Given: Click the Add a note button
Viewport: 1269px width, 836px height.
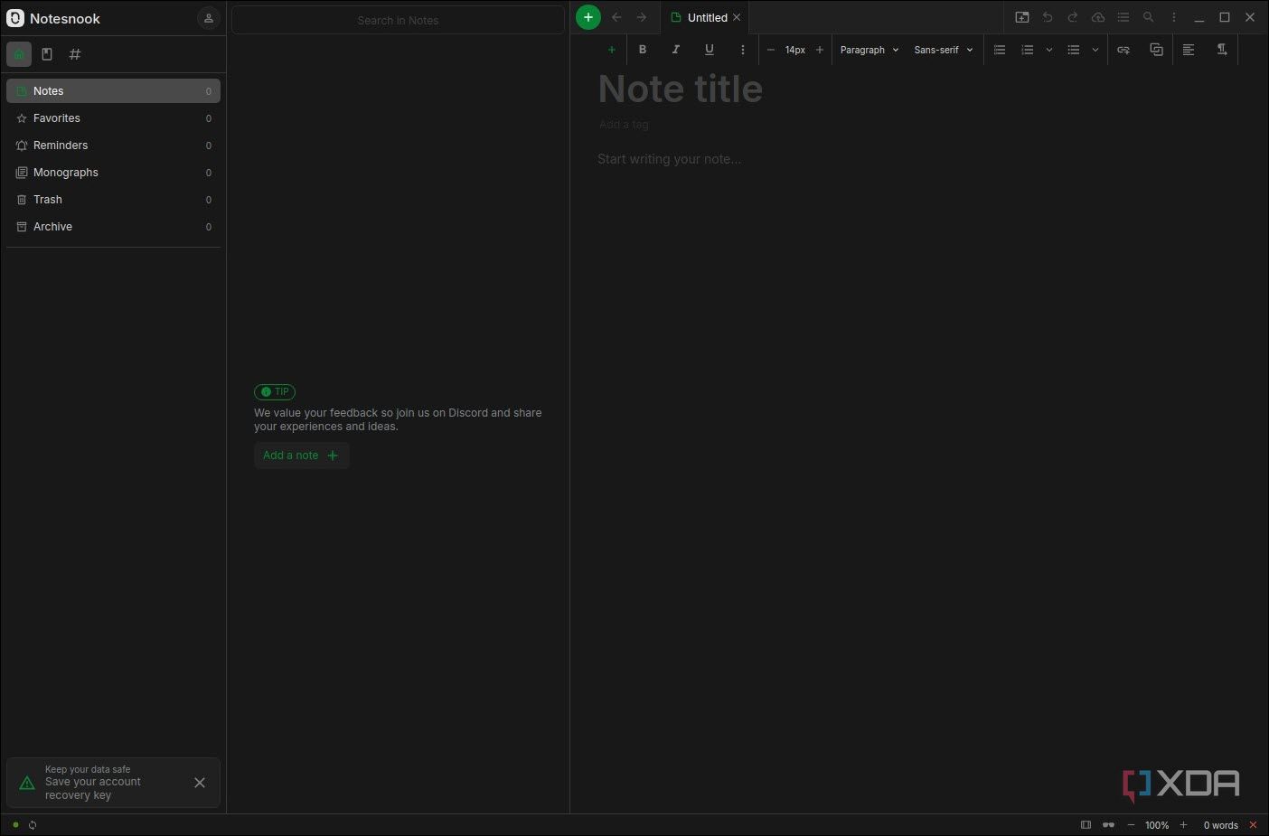Looking at the screenshot, I should coord(301,456).
